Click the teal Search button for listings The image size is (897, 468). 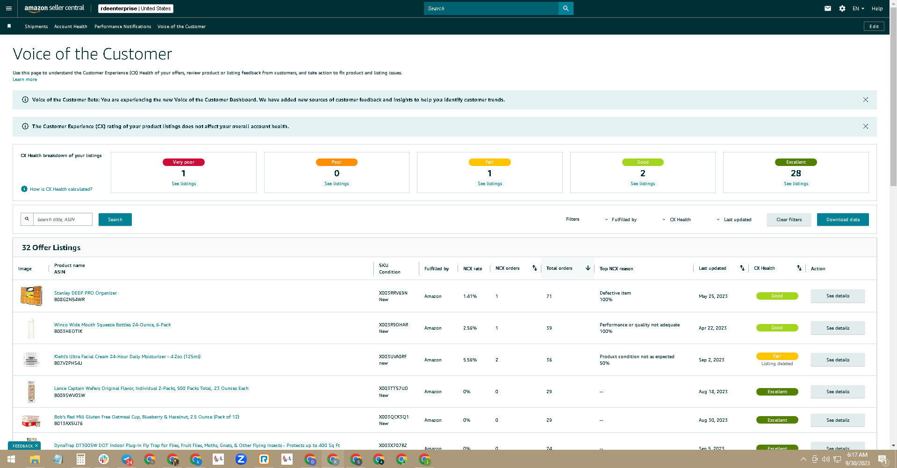tap(115, 219)
